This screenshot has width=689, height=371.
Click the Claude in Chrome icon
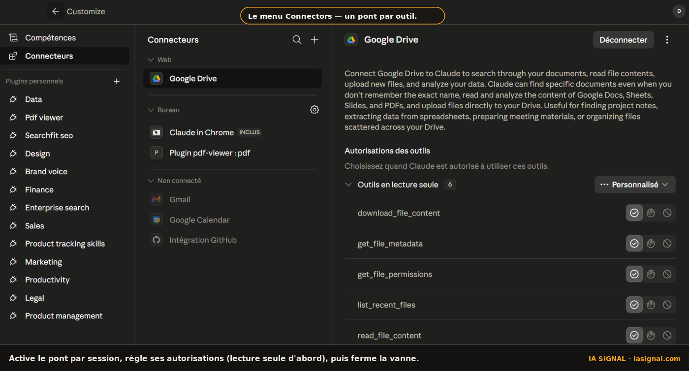pos(157,132)
